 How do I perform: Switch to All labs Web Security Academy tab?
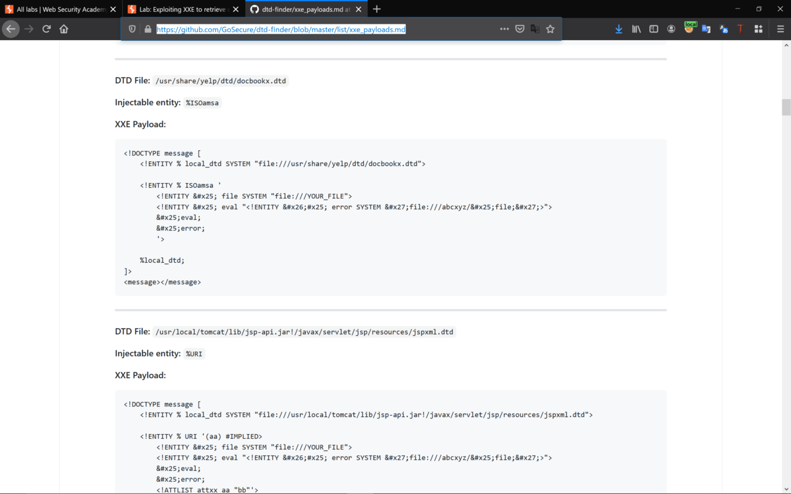[61, 9]
